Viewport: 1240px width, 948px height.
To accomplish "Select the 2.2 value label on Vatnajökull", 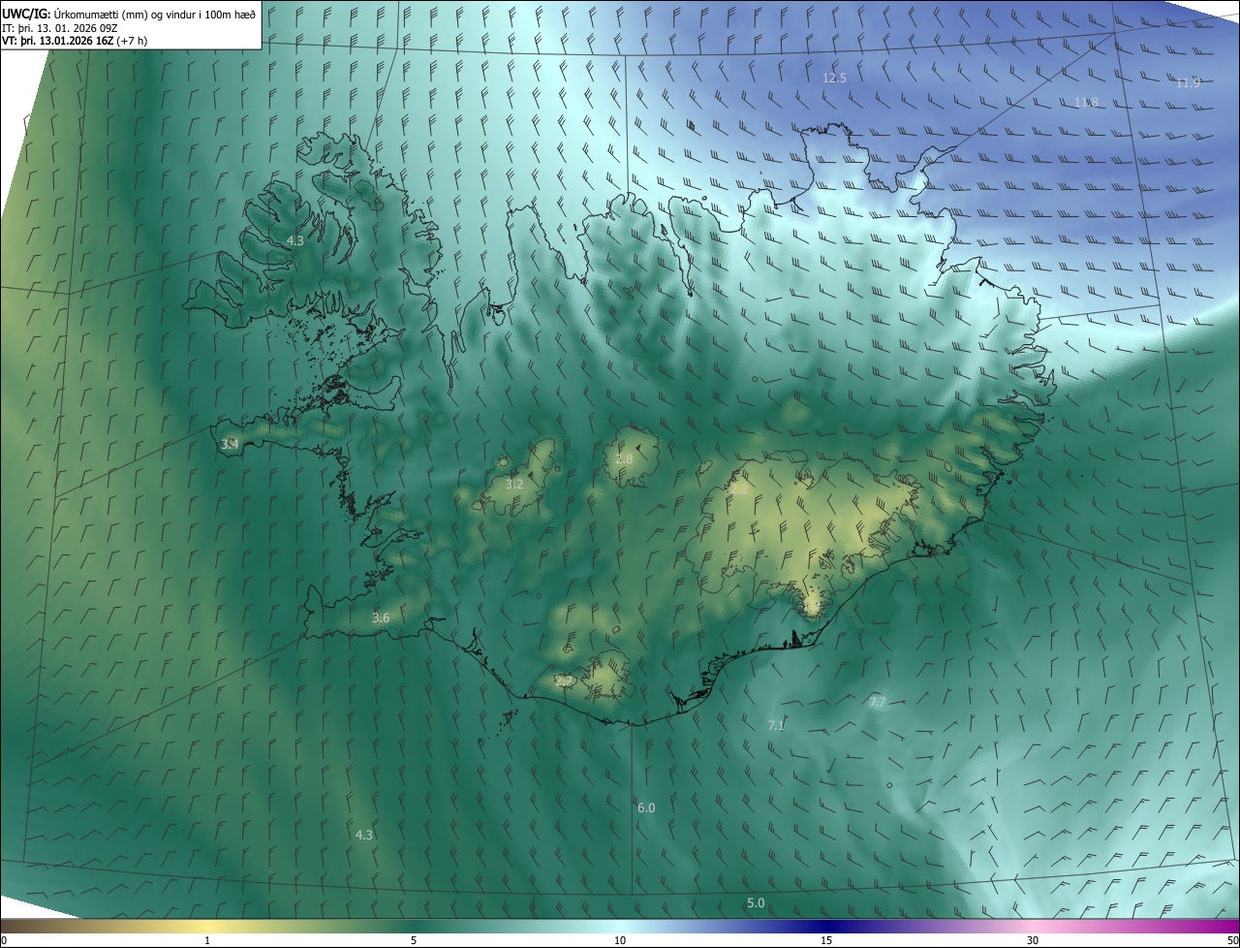I will (739, 489).
